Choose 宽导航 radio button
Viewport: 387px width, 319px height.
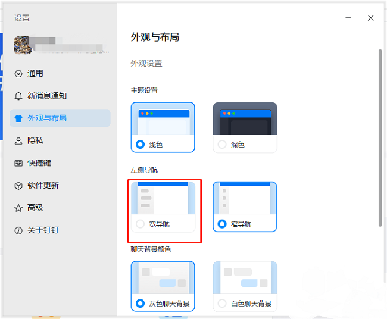tap(140, 224)
